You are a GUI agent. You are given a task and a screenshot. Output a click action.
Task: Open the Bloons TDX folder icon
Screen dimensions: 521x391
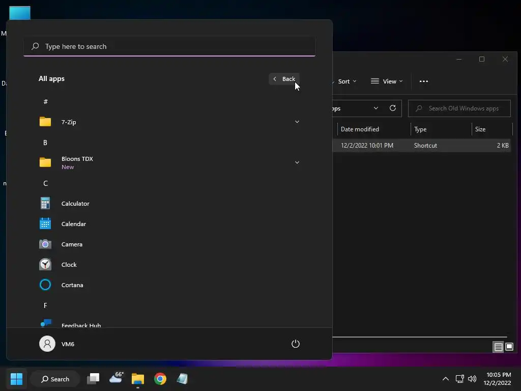tap(45, 162)
